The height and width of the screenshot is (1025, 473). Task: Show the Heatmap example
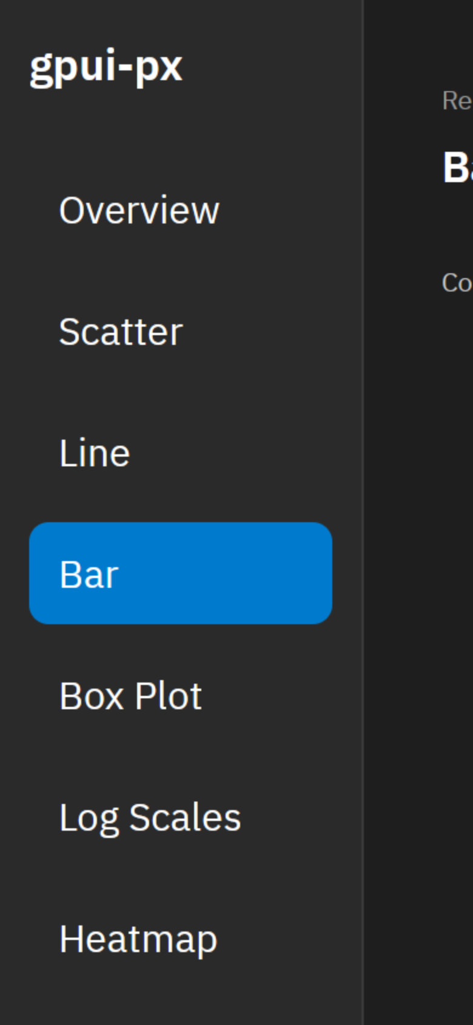[181, 938]
